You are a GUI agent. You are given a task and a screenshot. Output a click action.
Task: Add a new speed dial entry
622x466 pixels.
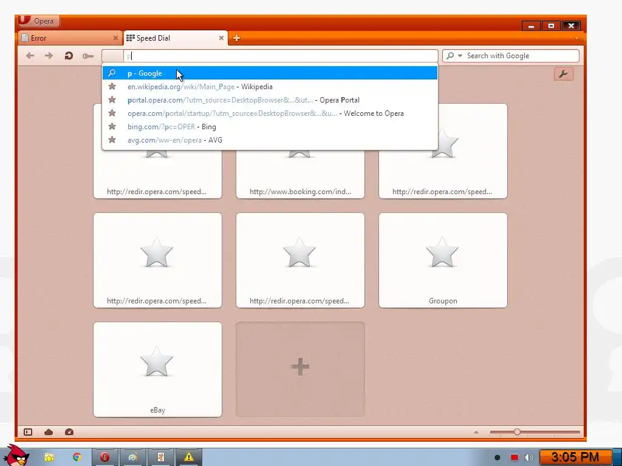click(x=300, y=370)
